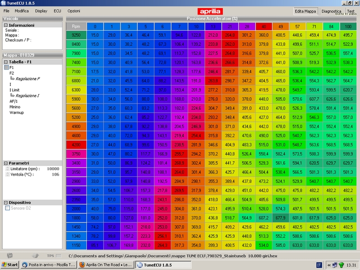Click the Thunderbird icon in taskbar

(25, 265)
